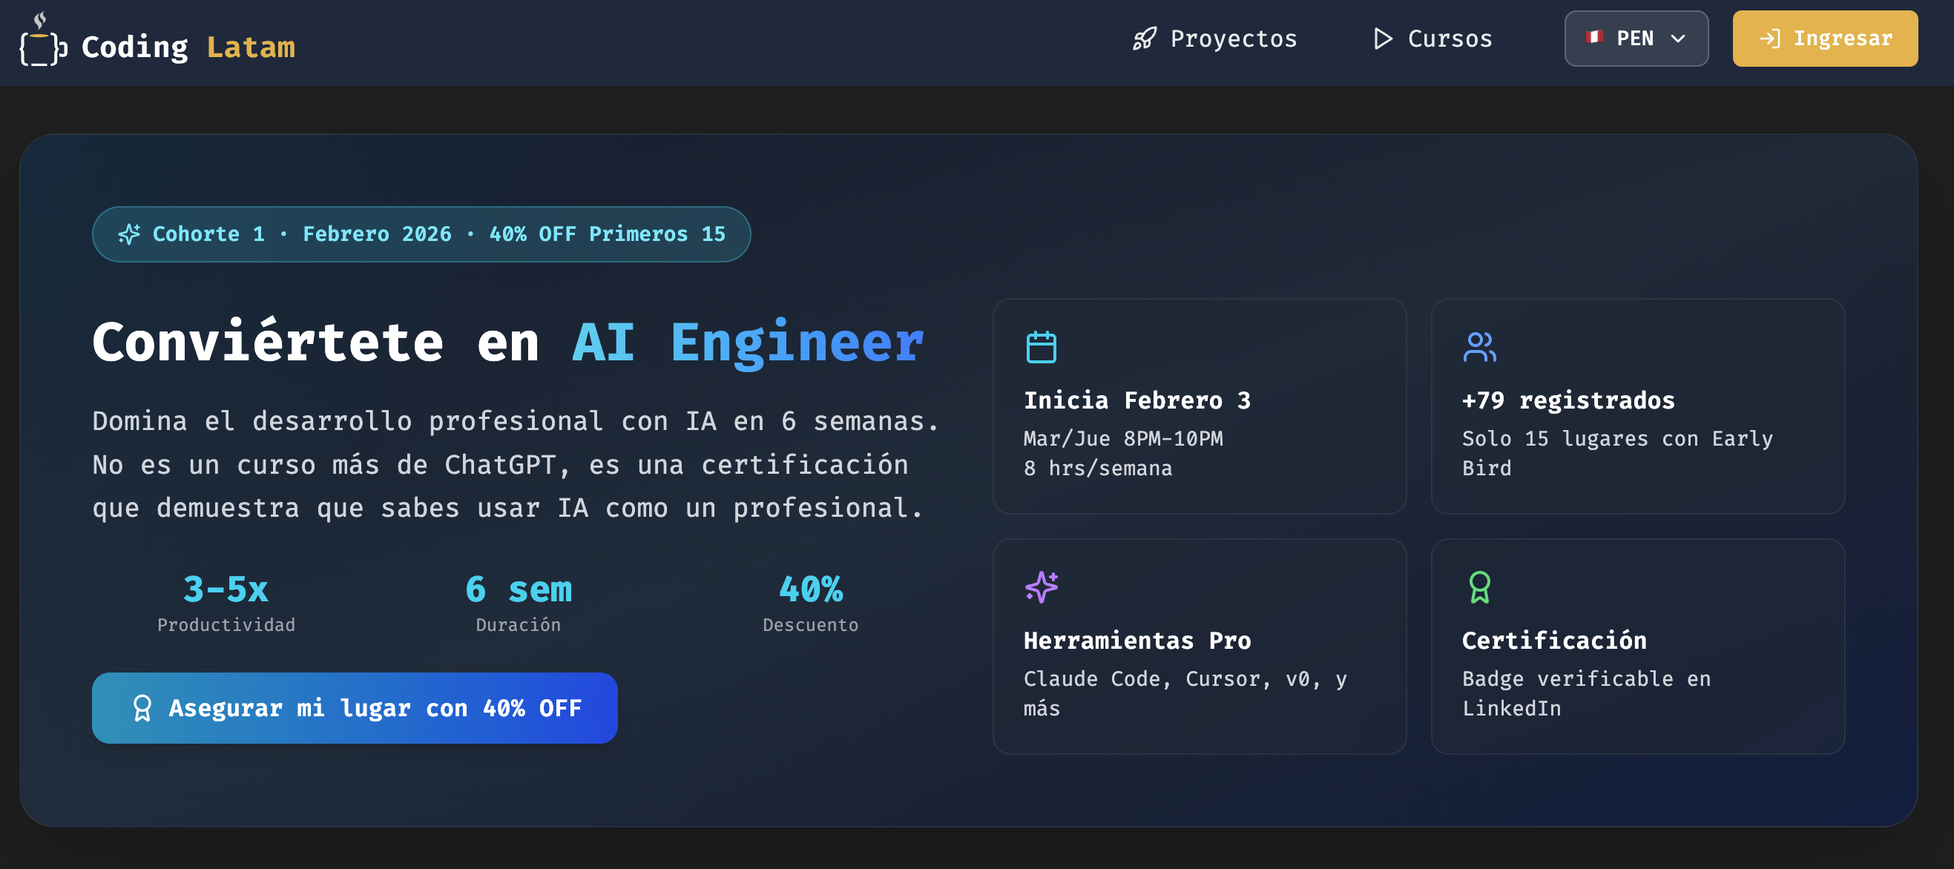This screenshot has width=1954, height=869.
Task: Select the rocket icon next to Proyectos
Action: point(1145,38)
